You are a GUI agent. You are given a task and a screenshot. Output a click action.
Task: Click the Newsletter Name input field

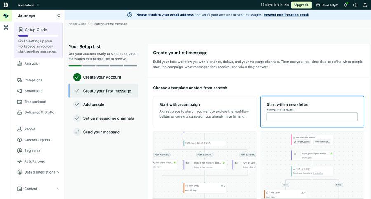tap(312, 117)
